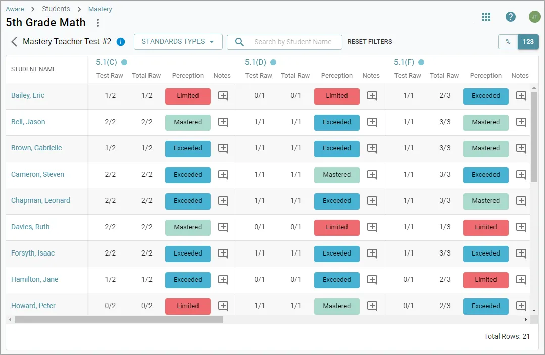
Task: Add a note for Howard, Peter under 5.1(F)
Action: click(x=521, y=306)
